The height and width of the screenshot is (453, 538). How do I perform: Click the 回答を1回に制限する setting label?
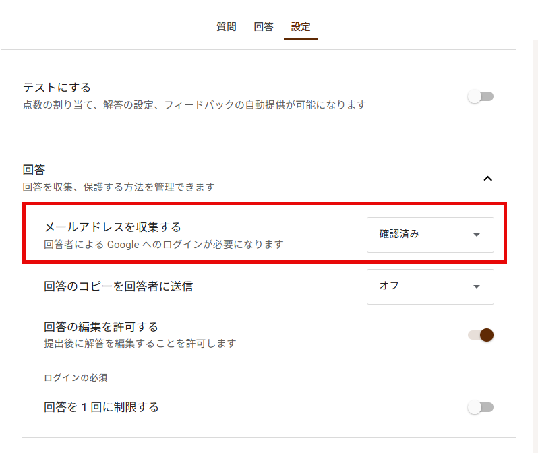pos(101,407)
